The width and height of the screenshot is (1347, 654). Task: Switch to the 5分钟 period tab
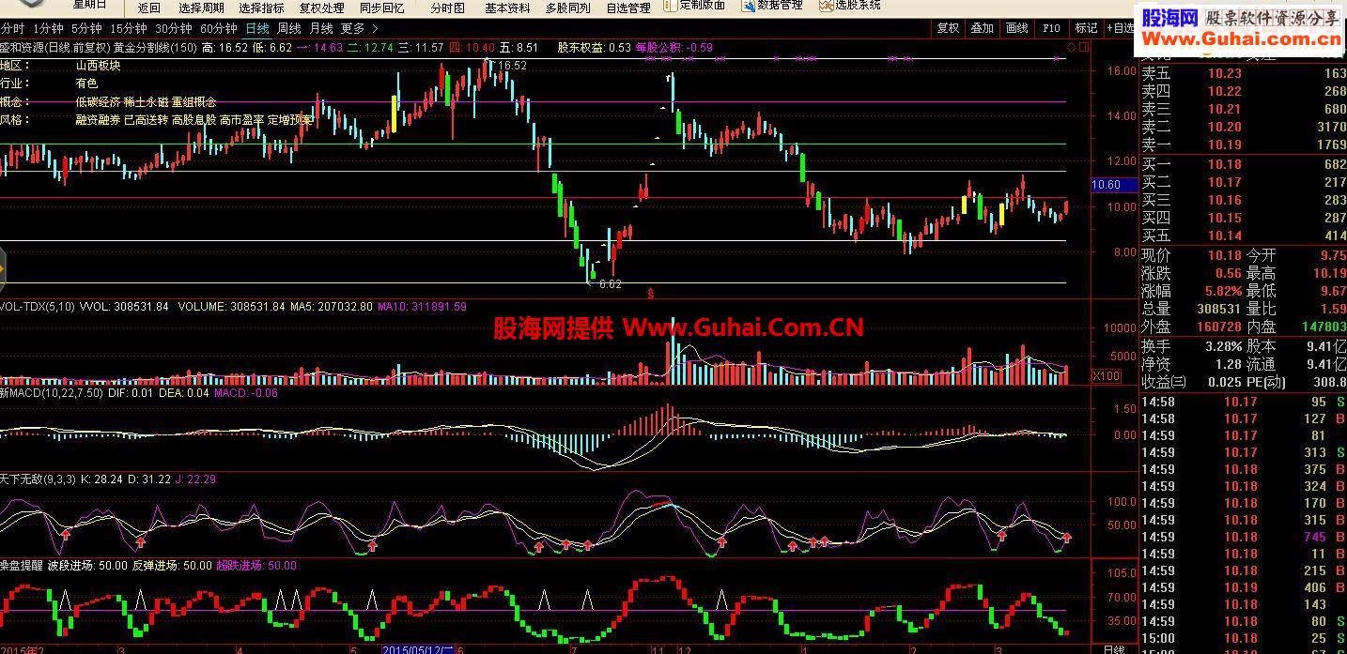[x=86, y=28]
